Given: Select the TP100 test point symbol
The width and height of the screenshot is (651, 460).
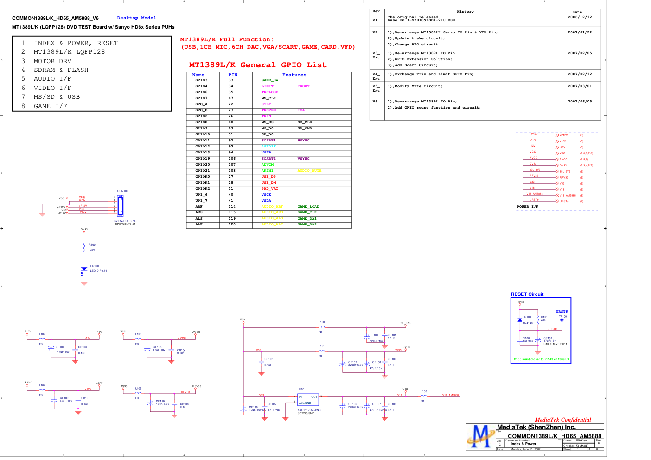Looking at the screenshot, I should coord(562,320).
